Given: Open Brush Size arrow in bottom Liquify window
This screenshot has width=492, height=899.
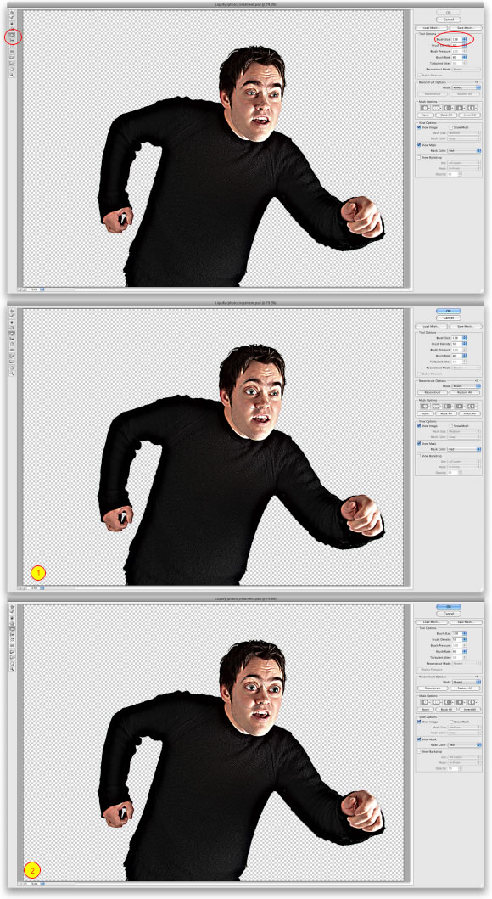Looking at the screenshot, I should tap(465, 633).
